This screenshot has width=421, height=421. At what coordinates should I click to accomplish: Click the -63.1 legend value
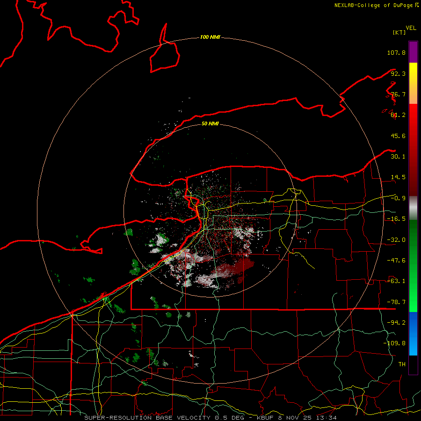click(396, 281)
